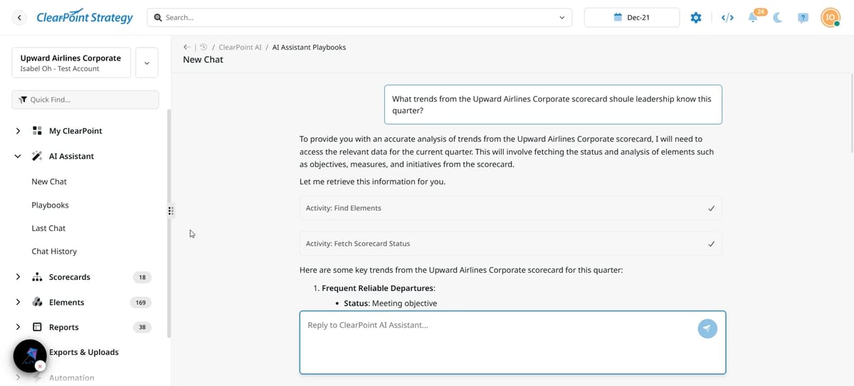Expand the Elements section chevron
Viewport: 854px width, 386px height.
[18, 302]
